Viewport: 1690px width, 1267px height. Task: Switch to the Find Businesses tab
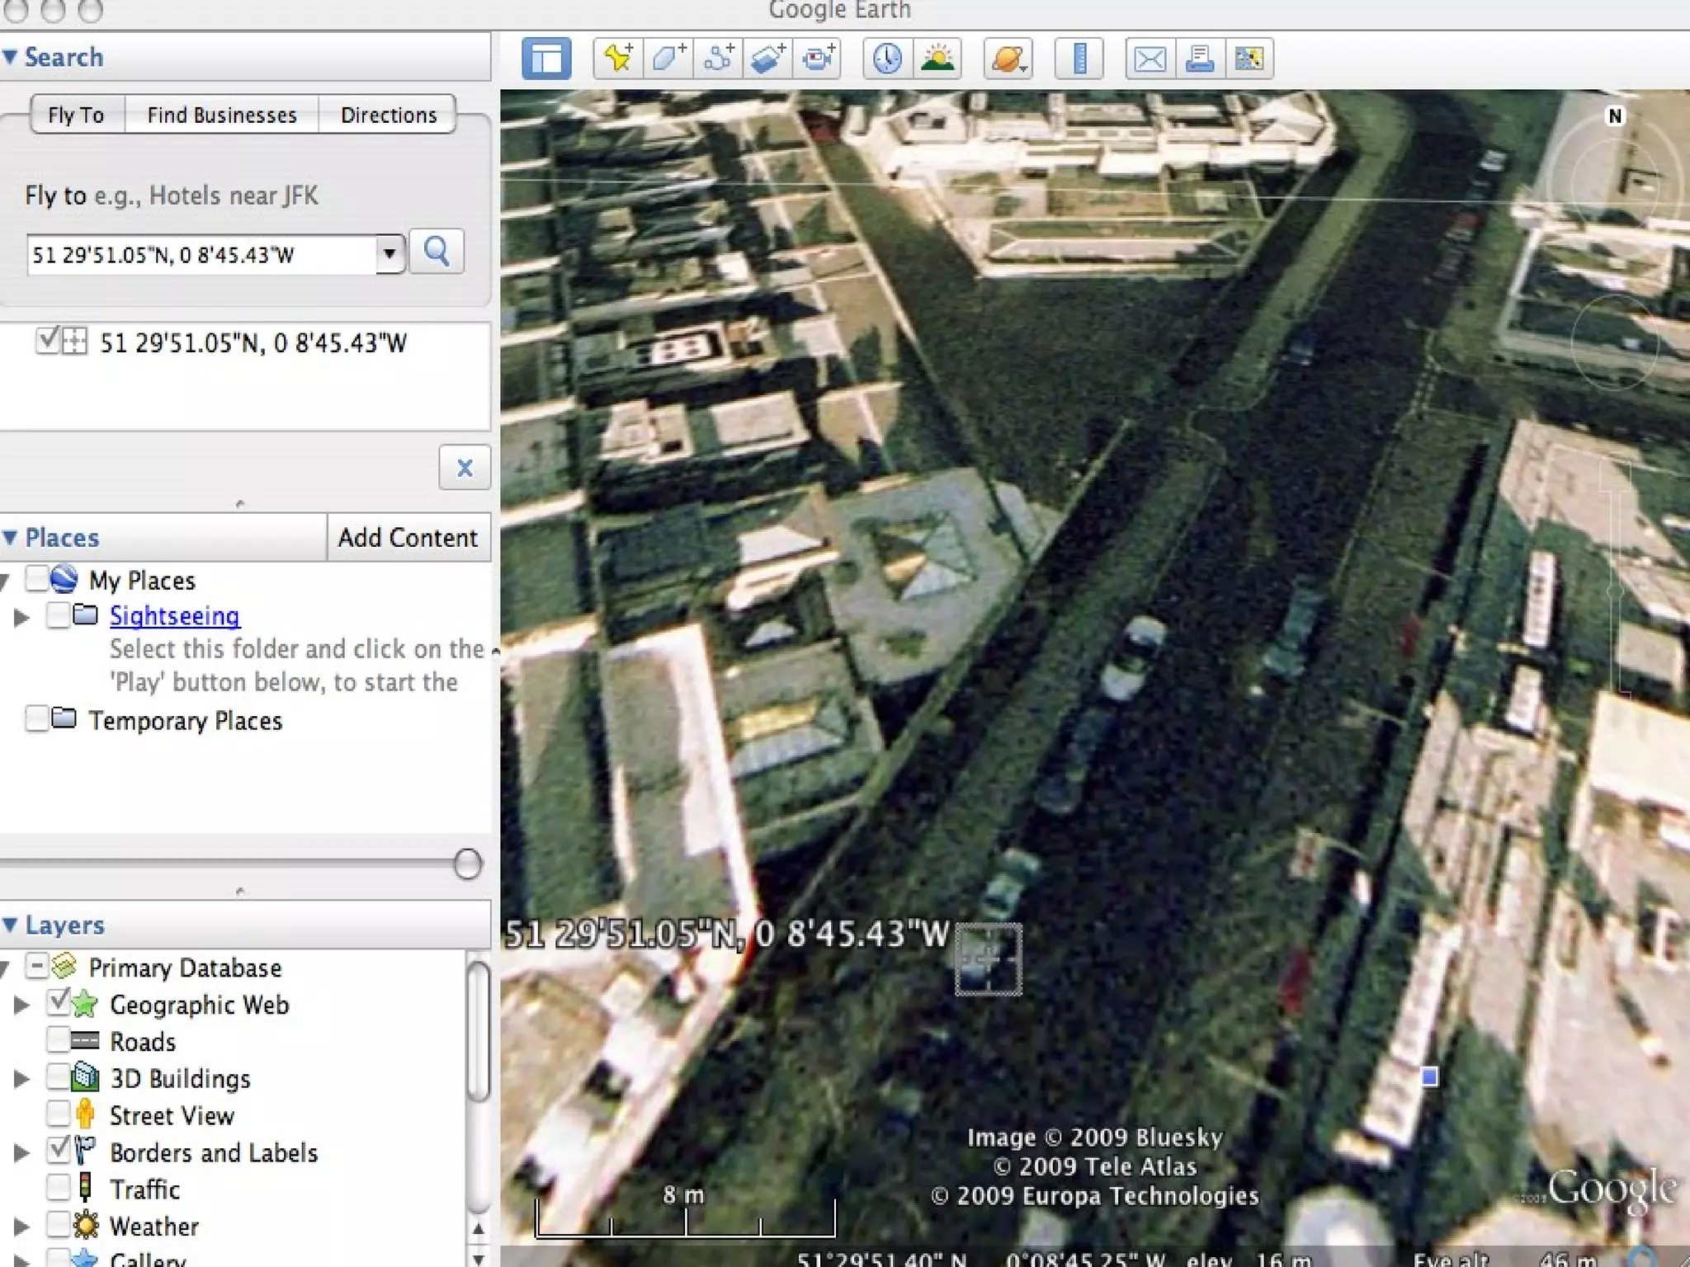coord(222,115)
